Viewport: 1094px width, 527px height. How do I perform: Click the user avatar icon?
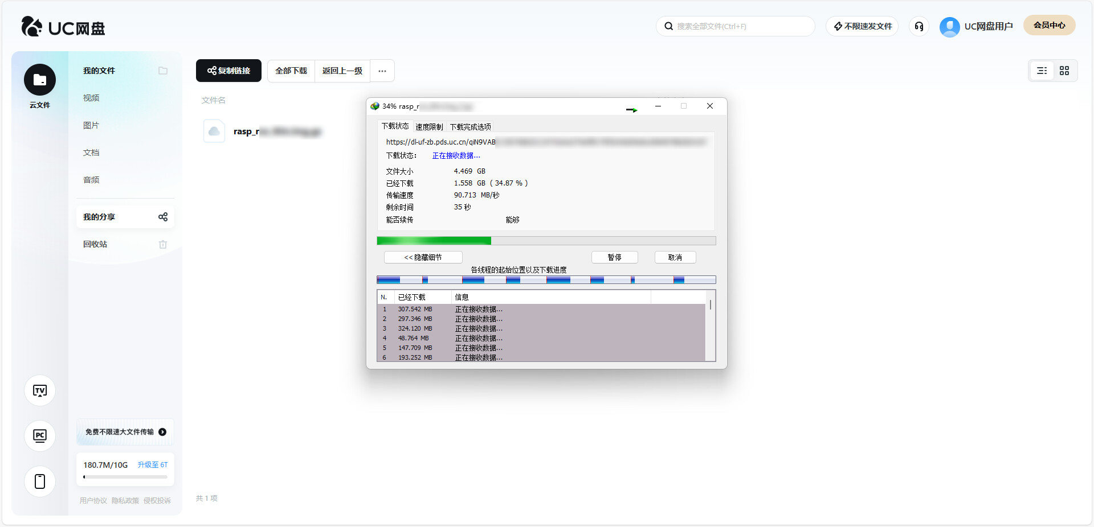[949, 26]
